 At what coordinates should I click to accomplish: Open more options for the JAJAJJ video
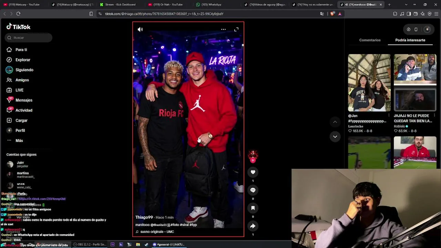434,115
